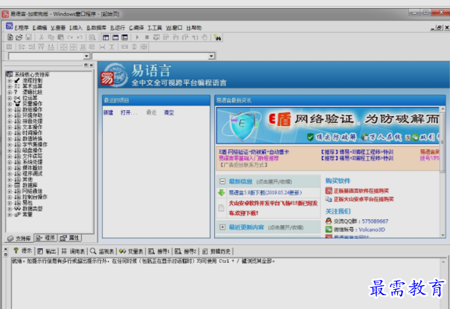Click the red icon beside 正版易语言软件在线购买
This screenshot has width=450, height=309.
point(329,191)
